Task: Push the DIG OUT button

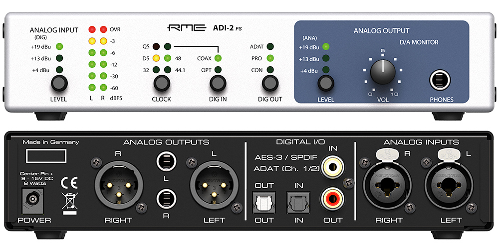Action: (x=270, y=84)
